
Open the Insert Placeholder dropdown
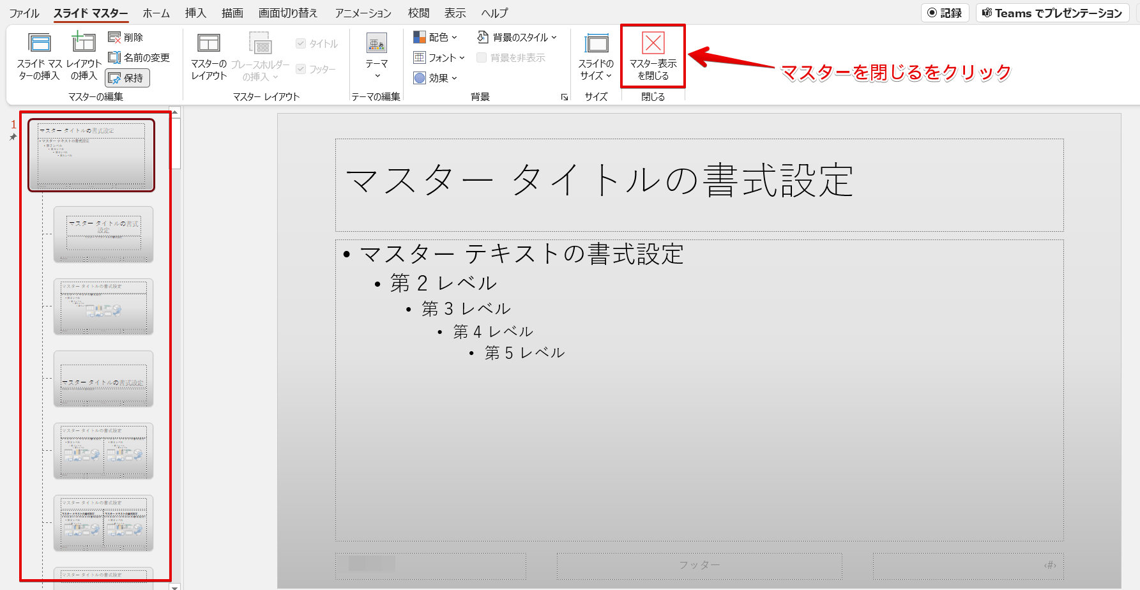(x=260, y=56)
